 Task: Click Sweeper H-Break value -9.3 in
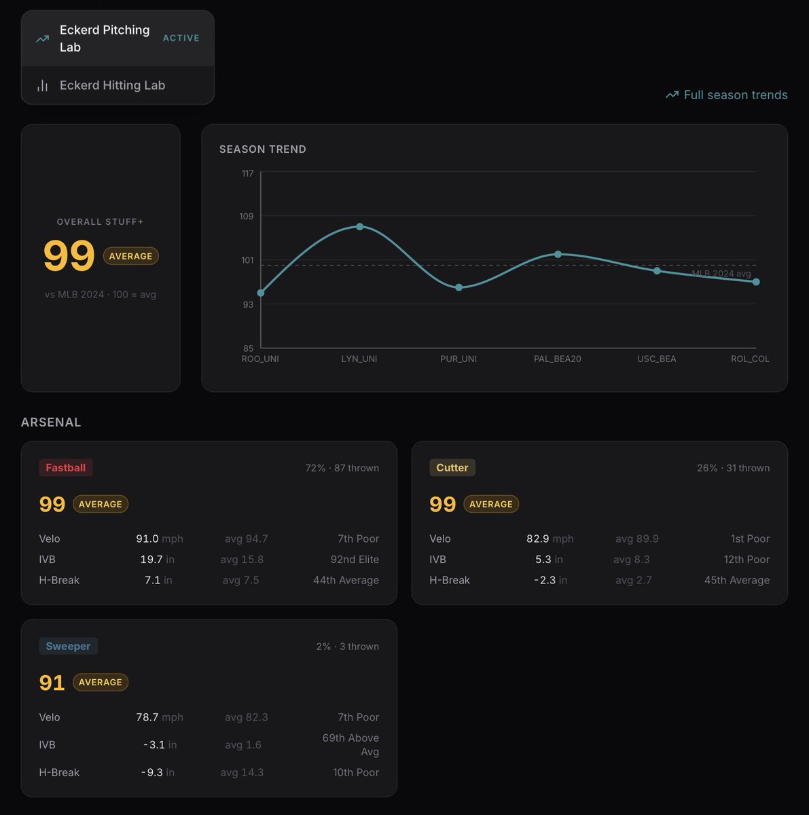click(x=158, y=773)
